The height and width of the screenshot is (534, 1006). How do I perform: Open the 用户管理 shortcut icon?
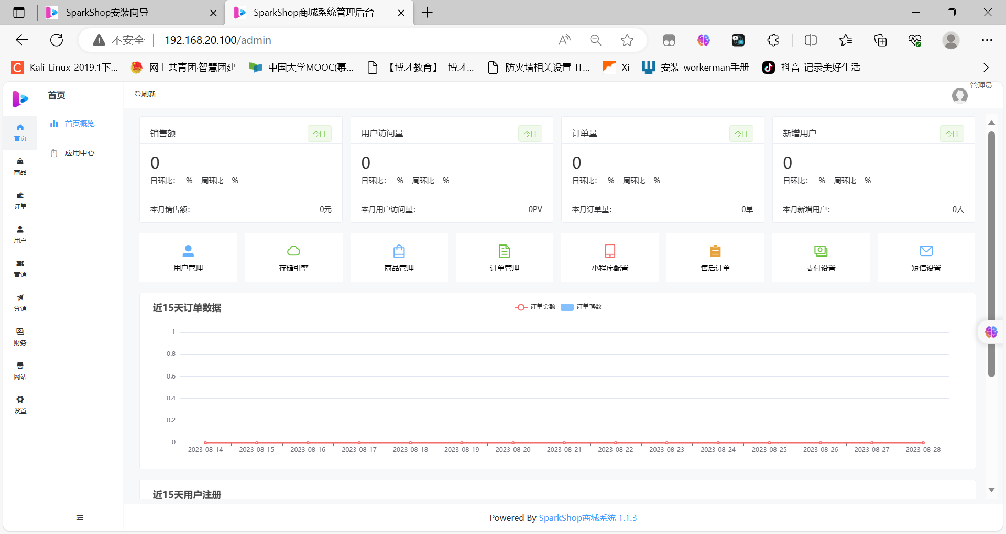coord(188,251)
